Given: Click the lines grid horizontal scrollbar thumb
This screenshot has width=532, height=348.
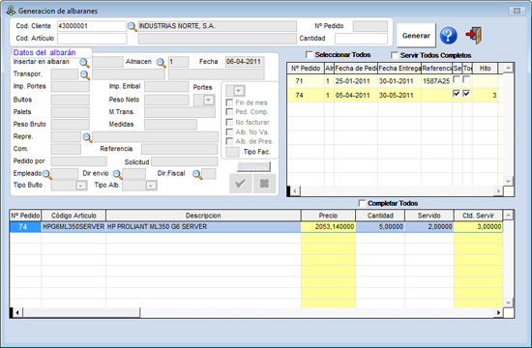Looking at the screenshot, I should tap(81, 312).
